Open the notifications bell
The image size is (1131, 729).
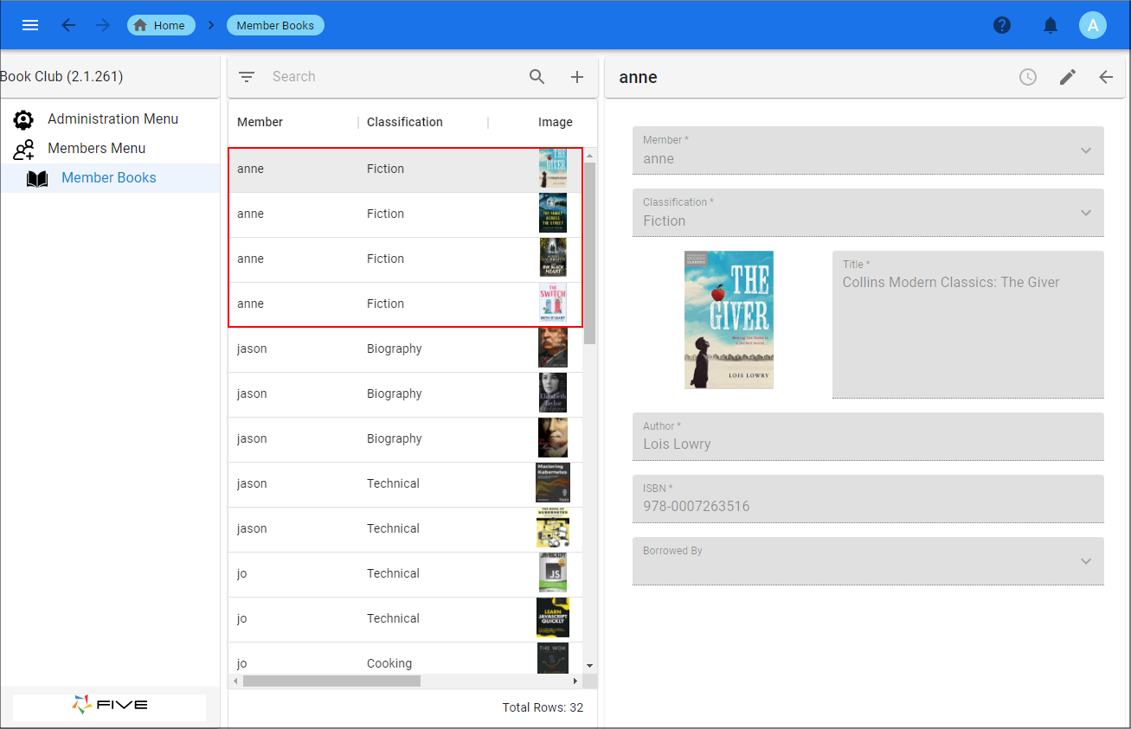pos(1051,25)
